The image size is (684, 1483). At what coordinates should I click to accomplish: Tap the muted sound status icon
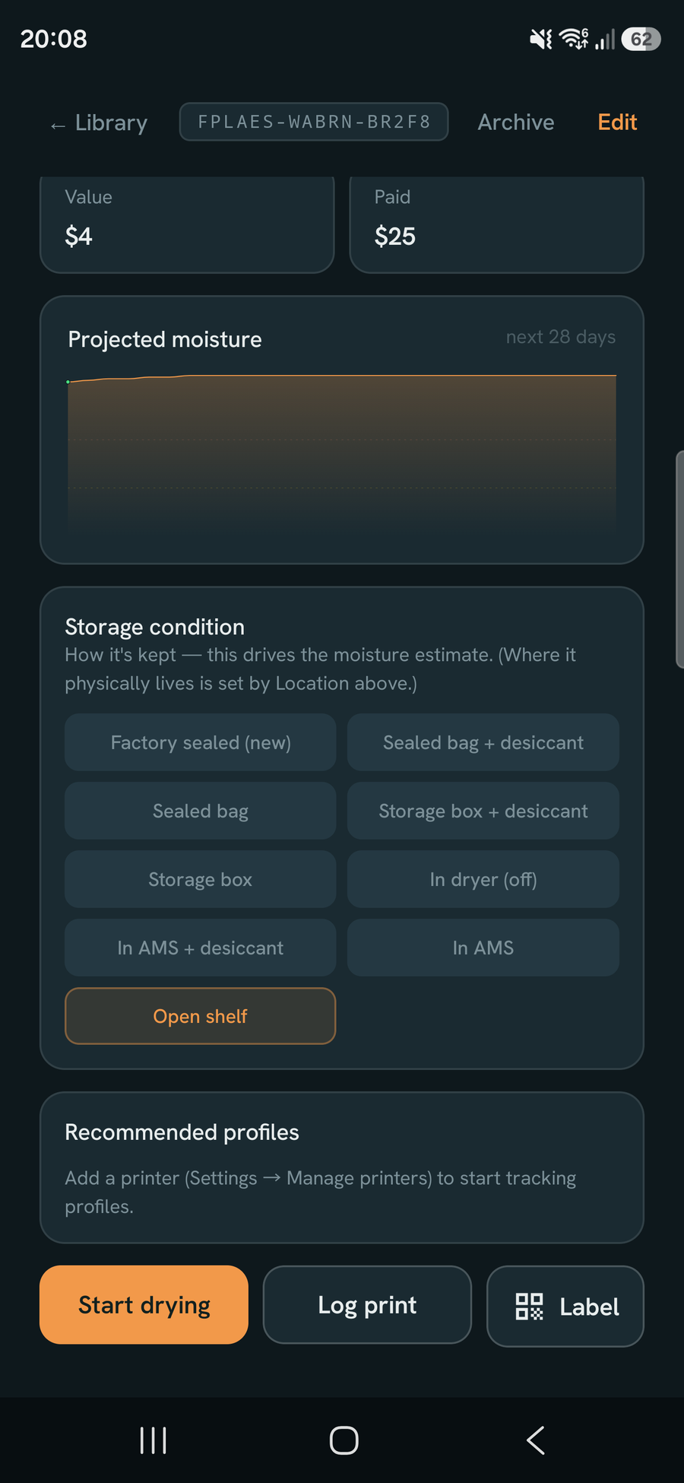click(541, 39)
